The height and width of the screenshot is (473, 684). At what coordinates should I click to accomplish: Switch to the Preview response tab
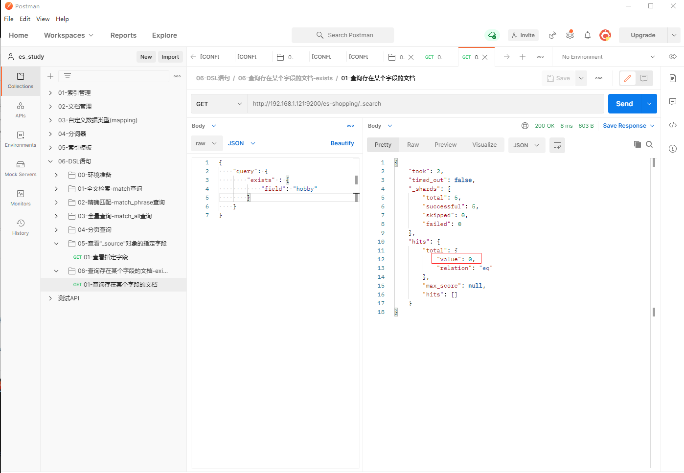point(445,145)
